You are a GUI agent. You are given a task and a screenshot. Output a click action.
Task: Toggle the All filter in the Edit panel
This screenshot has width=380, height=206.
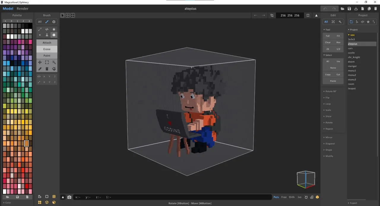pyautogui.click(x=326, y=21)
